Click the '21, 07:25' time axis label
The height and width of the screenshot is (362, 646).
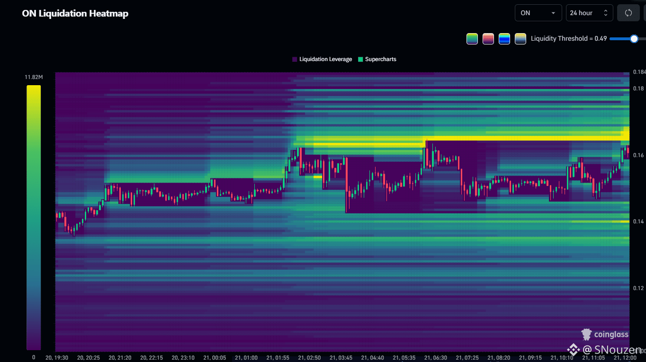[x=467, y=358]
